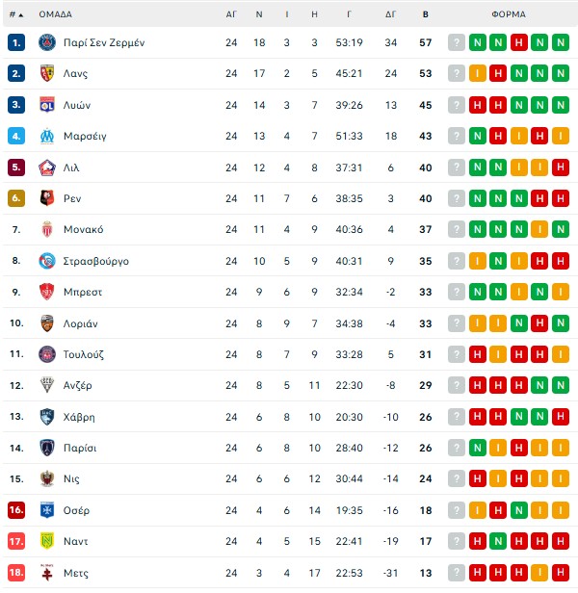Sort table by the Β points column
578x593 pixels.
click(x=425, y=14)
